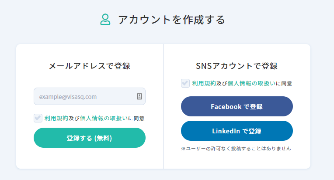334x180 pixels.
Task: Toggle the terms checkbox in the SNS section
Action: pyautogui.click(x=185, y=83)
